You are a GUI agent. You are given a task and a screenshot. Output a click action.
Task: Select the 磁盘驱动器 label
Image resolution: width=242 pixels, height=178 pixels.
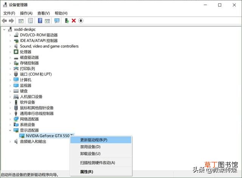click(x=29, y=57)
